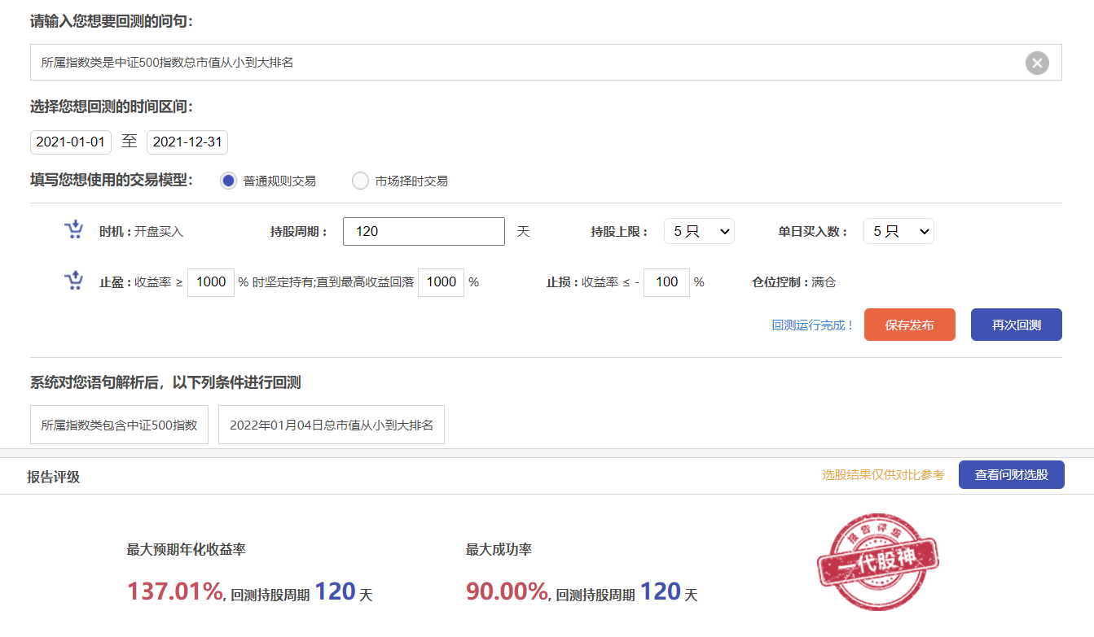This screenshot has width=1094, height=637.
Task: Select 普通规则交易 radio option
Action: (228, 181)
